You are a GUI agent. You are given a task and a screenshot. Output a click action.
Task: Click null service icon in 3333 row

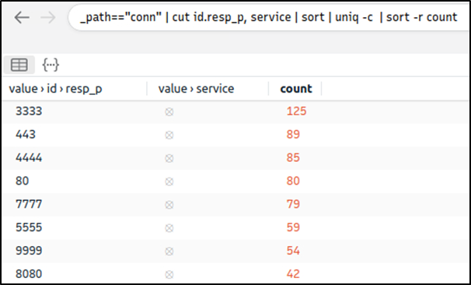pyautogui.click(x=169, y=112)
